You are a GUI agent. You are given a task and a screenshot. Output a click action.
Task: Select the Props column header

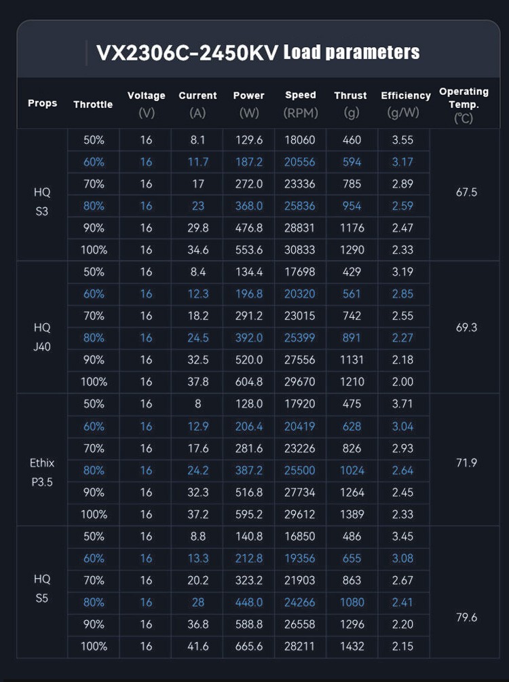[42, 103]
